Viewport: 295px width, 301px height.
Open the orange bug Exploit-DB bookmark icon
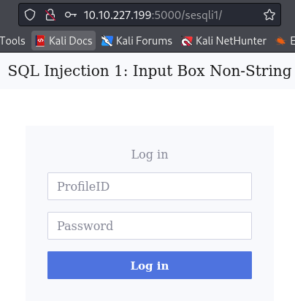[280, 41]
